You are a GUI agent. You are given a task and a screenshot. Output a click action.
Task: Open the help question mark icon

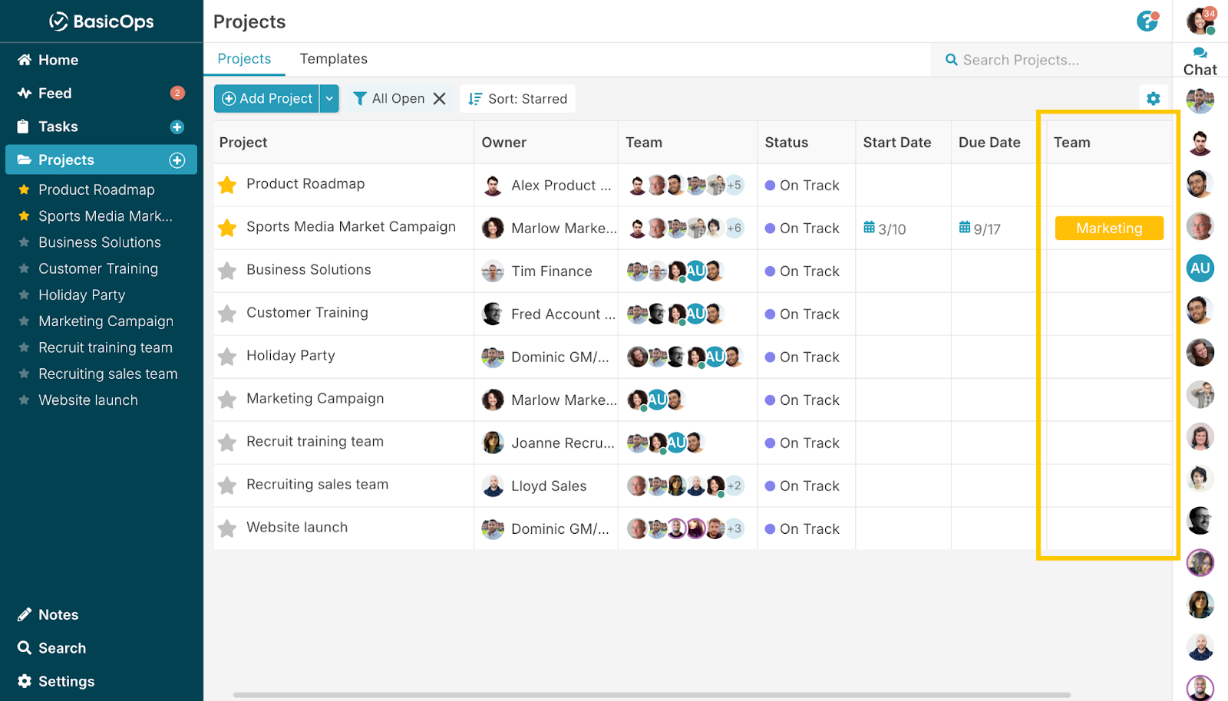pyautogui.click(x=1147, y=21)
